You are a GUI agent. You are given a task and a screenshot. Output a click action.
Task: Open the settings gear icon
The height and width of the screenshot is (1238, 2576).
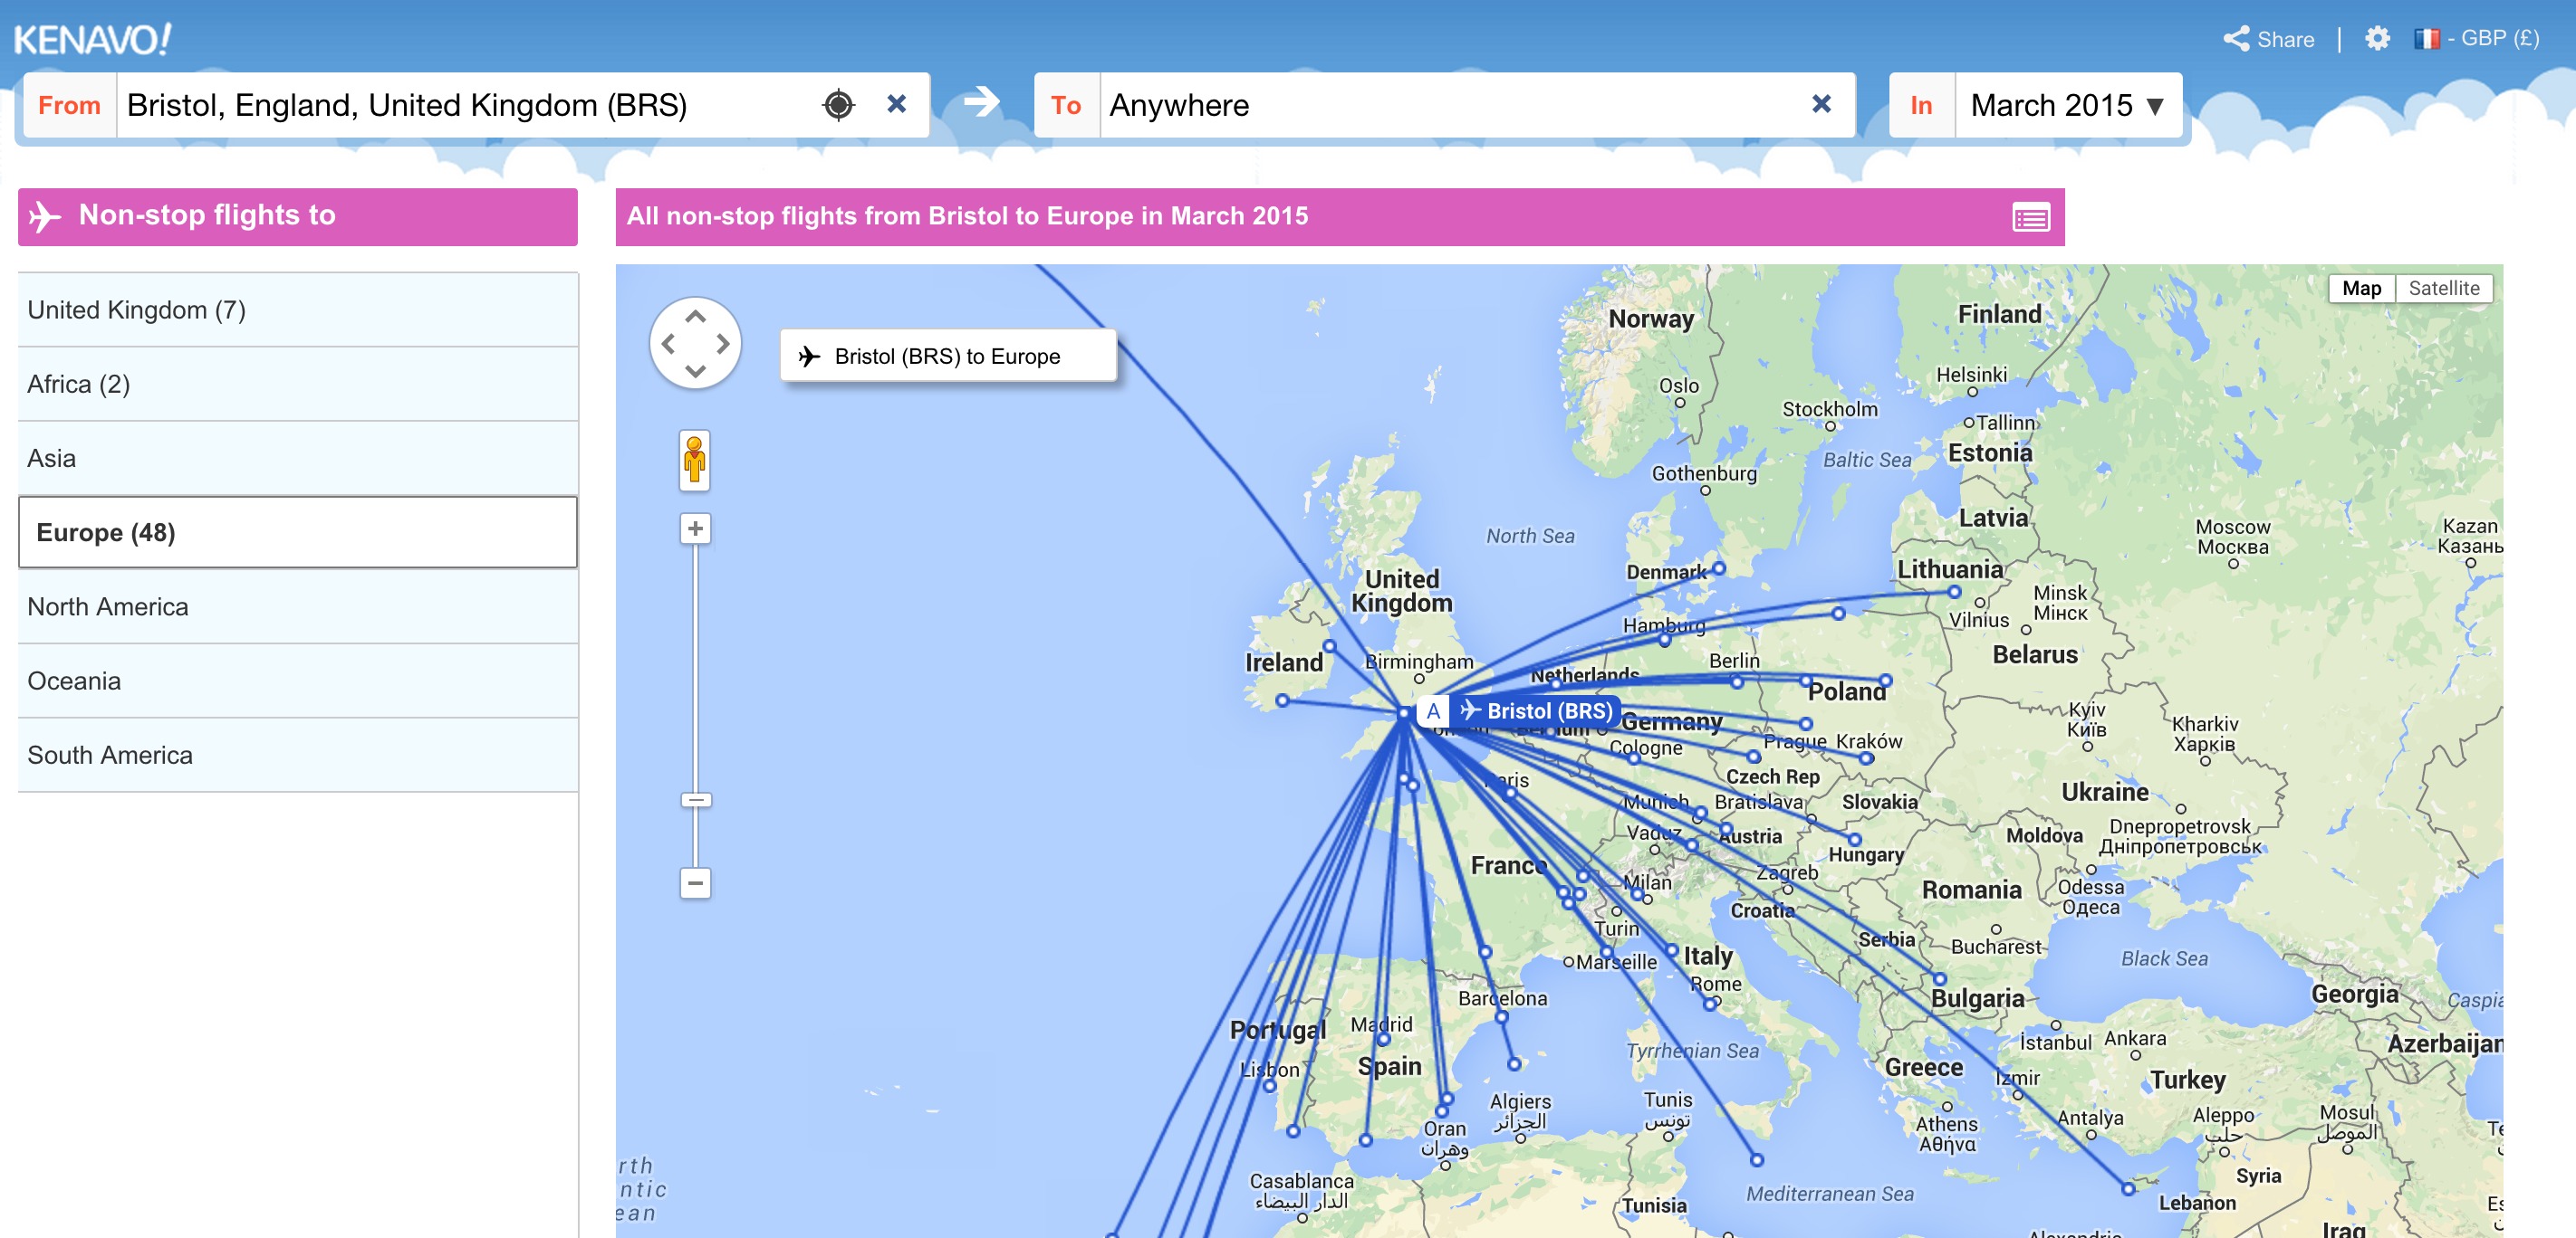point(2376,39)
